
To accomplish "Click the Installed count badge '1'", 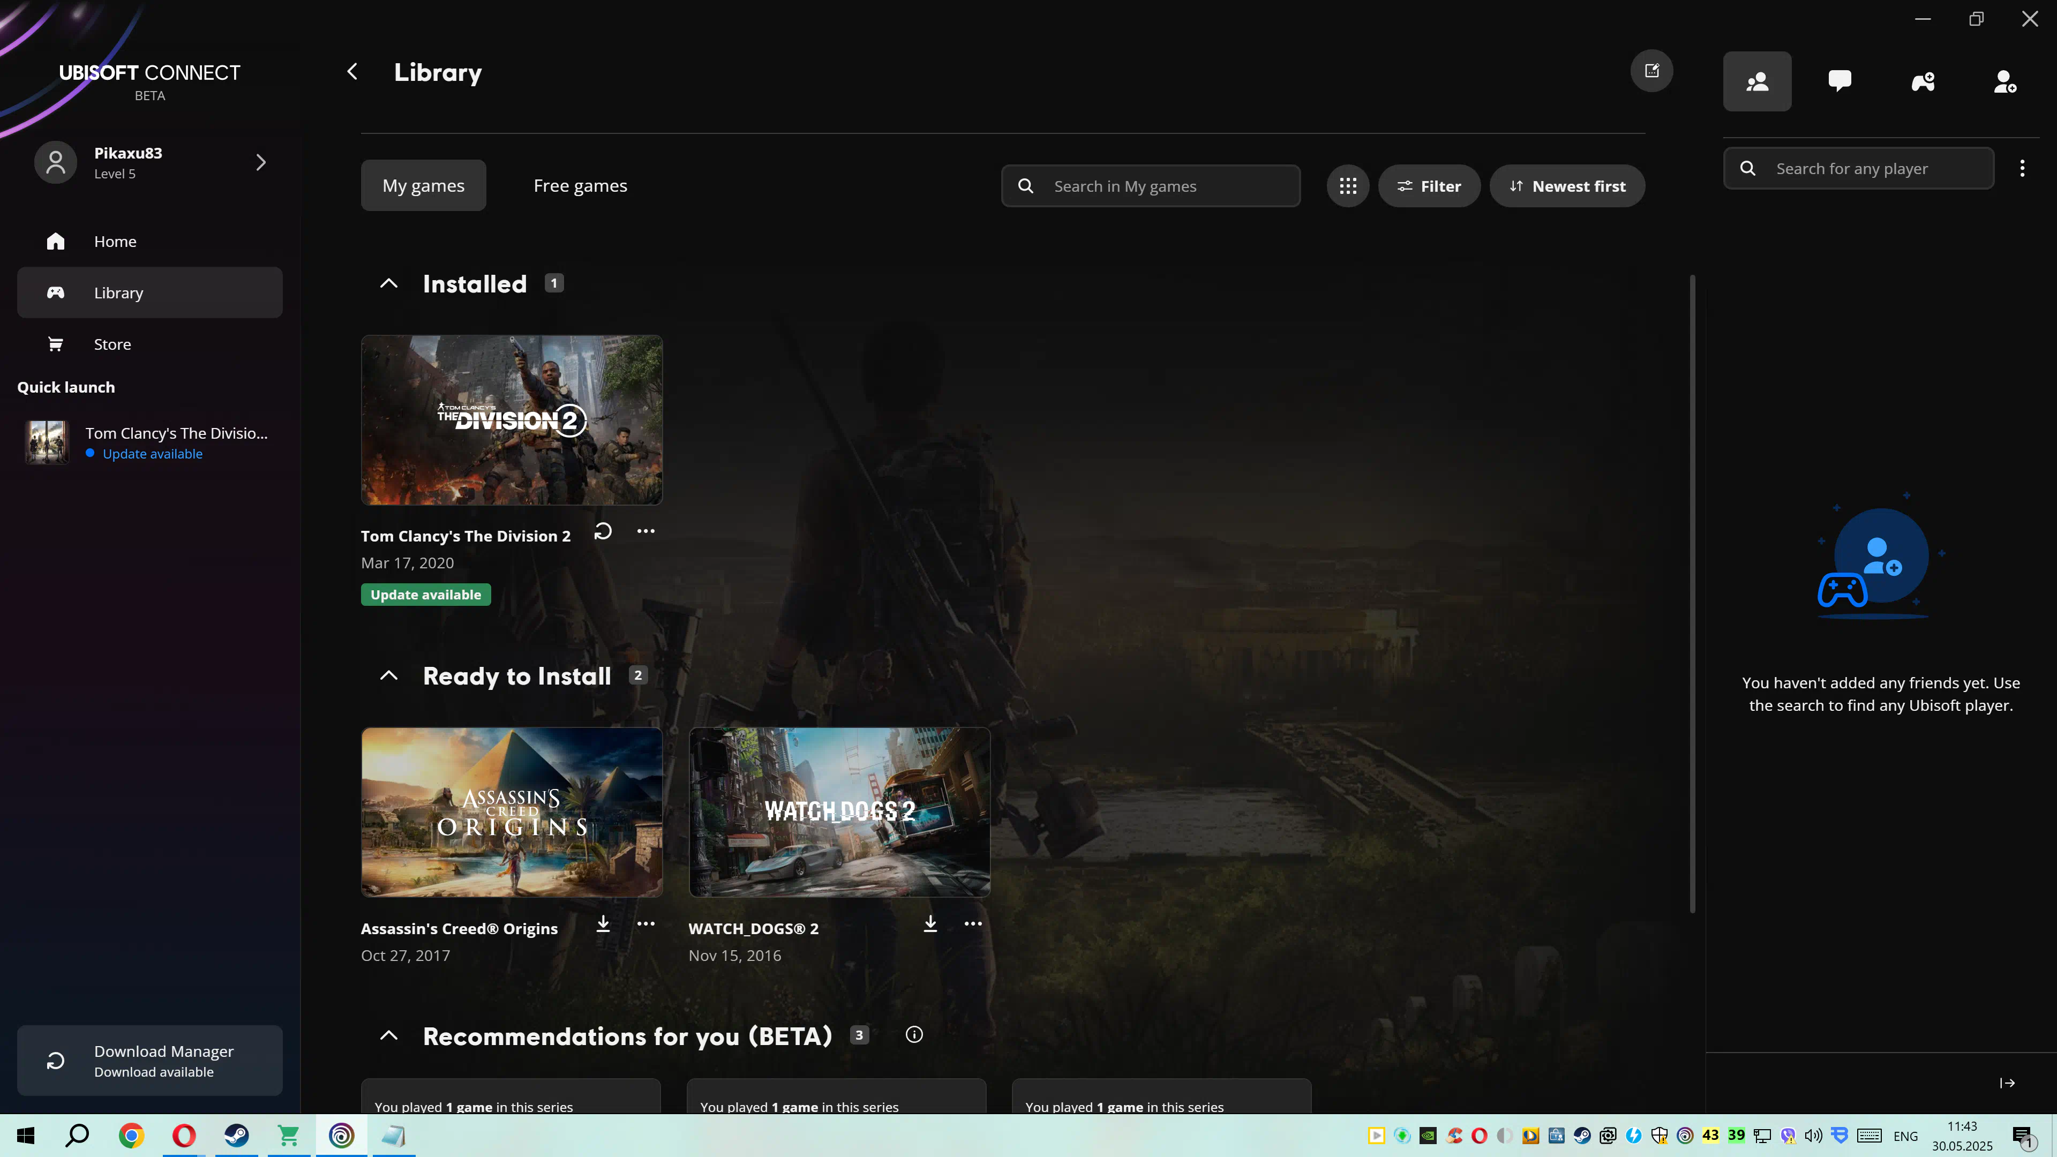I will [554, 283].
